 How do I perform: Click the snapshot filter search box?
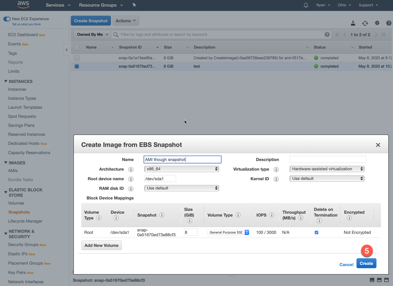click(x=222, y=35)
